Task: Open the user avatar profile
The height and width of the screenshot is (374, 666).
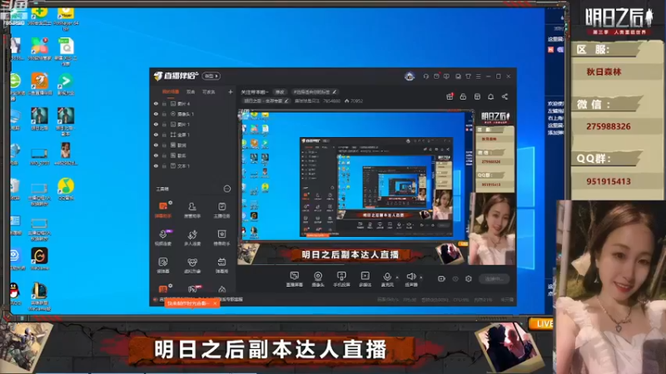Action: [410, 76]
